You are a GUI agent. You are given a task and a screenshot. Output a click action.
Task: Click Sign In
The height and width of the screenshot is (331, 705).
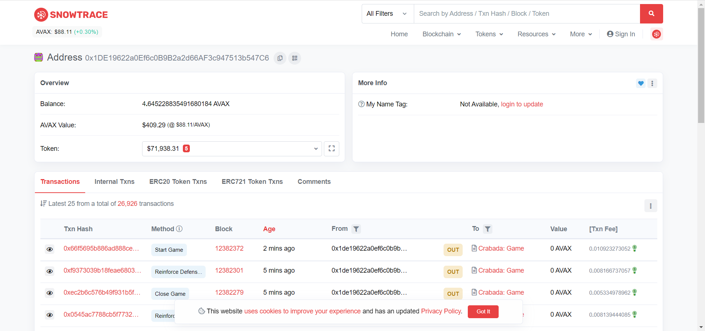click(x=621, y=34)
